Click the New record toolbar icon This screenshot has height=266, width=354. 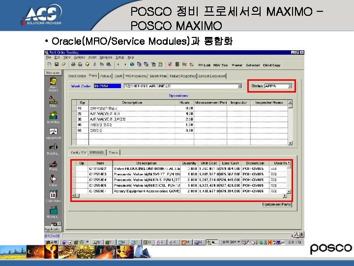click(x=49, y=65)
